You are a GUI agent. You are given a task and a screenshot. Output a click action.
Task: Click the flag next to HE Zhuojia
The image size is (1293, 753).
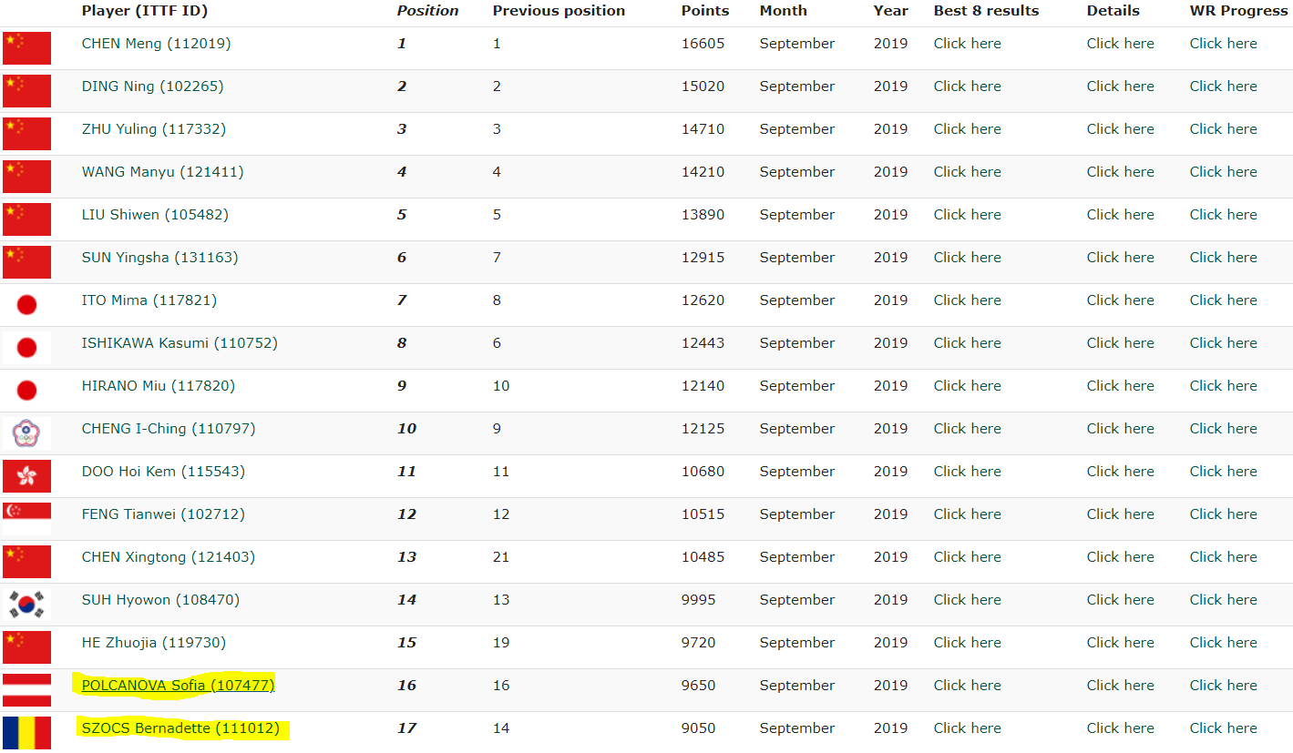click(26, 647)
